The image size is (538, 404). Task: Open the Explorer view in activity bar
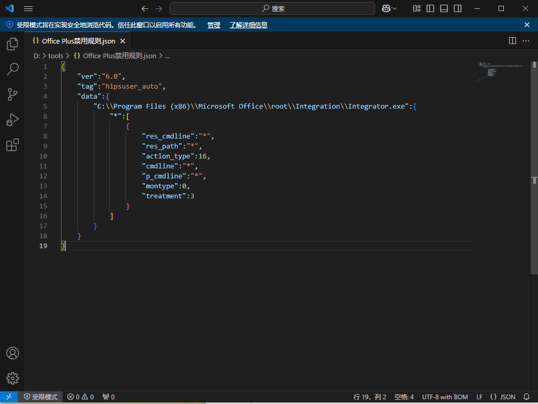[13, 44]
